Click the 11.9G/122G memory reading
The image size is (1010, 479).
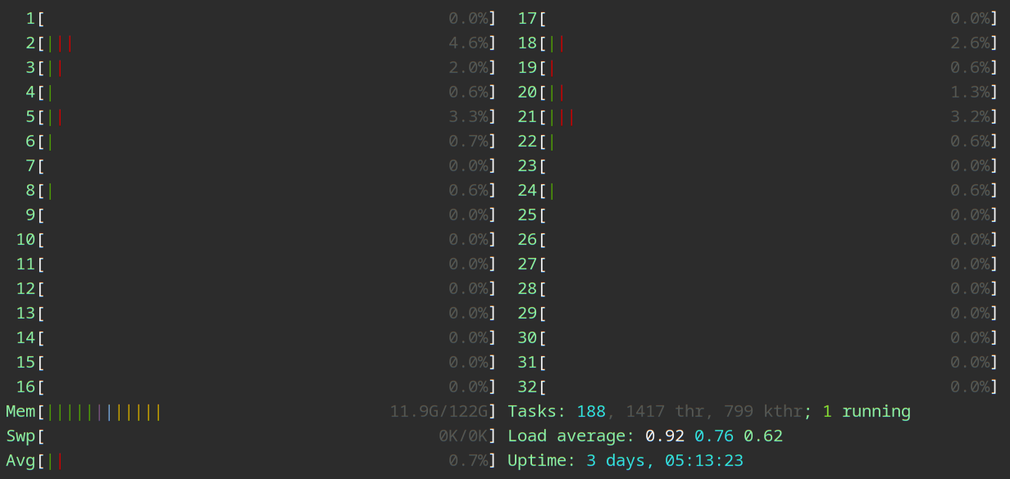click(439, 412)
